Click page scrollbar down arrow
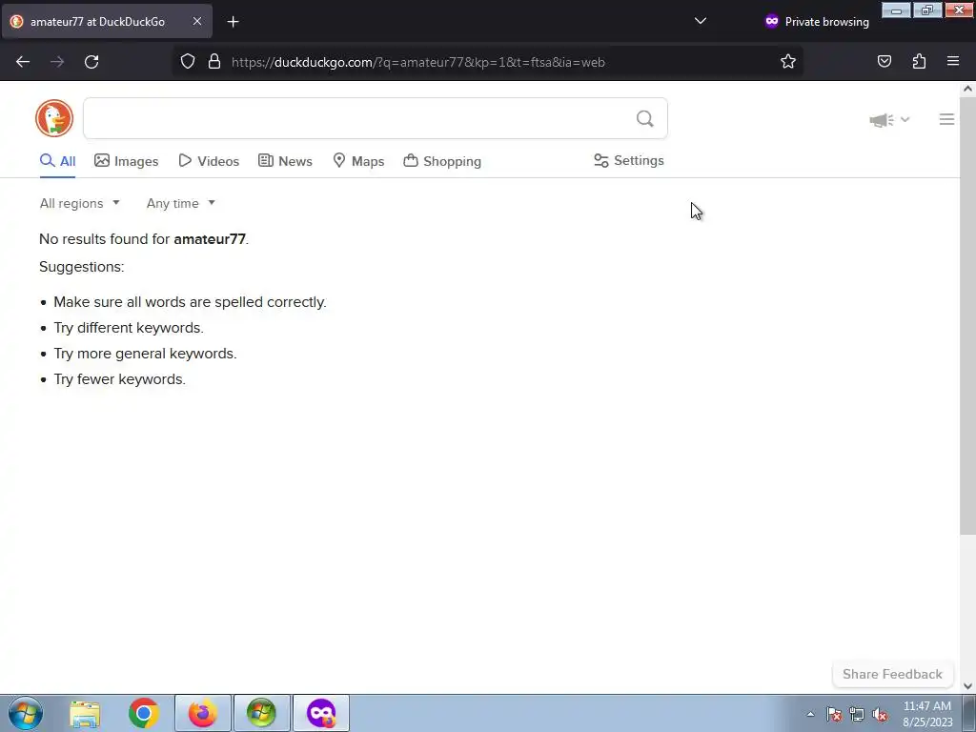976x732 pixels. click(967, 686)
